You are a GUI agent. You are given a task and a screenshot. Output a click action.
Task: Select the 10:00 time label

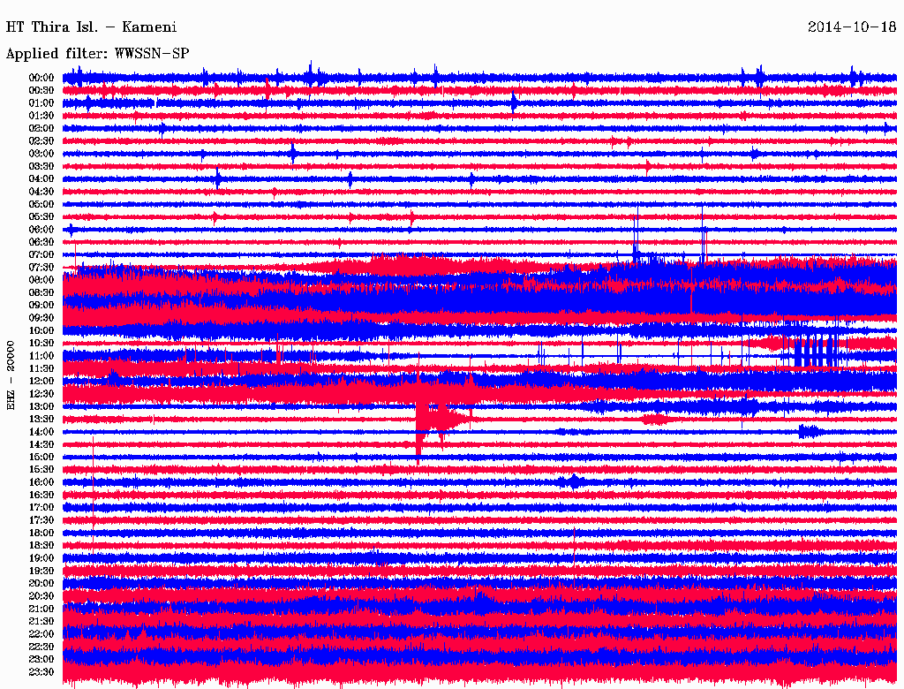(41, 330)
